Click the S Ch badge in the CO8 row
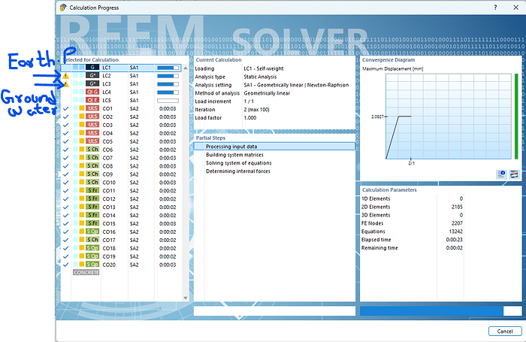 (x=92, y=166)
